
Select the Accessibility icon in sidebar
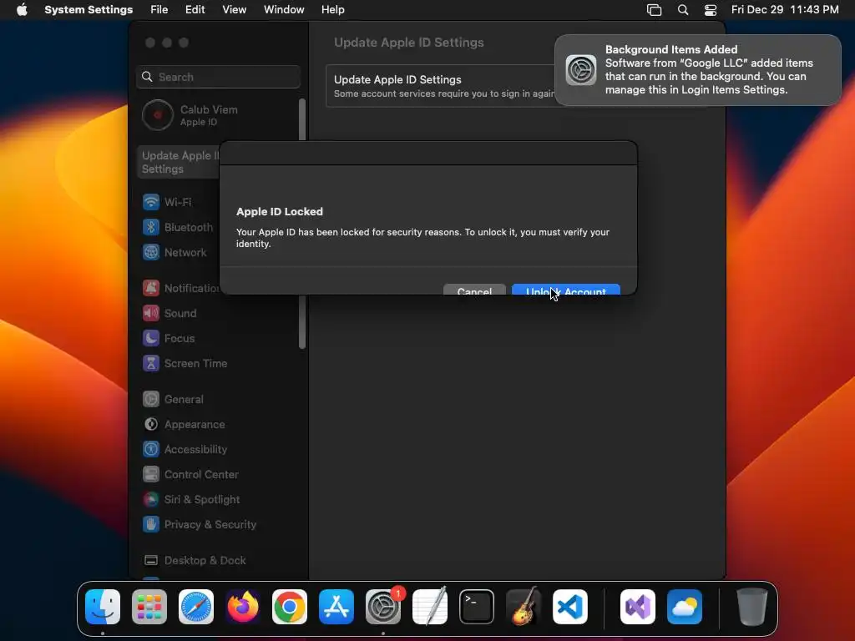click(x=151, y=449)
